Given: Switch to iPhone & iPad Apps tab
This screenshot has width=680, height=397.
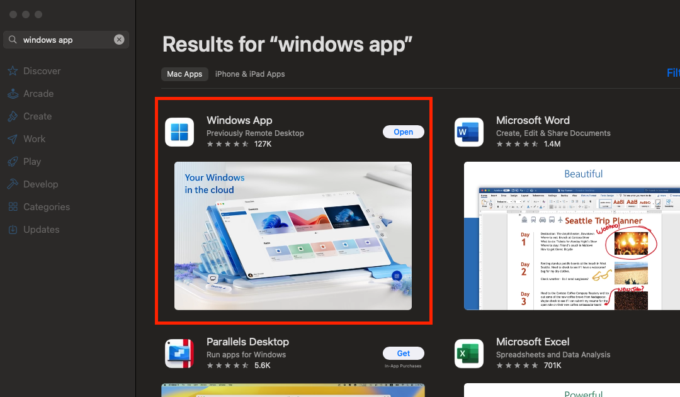Looking at the screenshot, I should [250, 74].
